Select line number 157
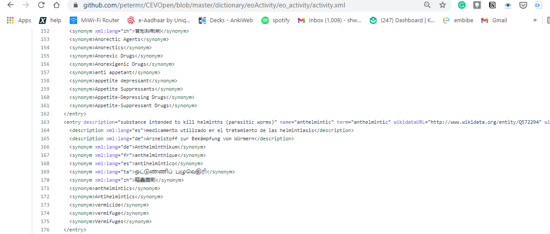The image size is (550, 234). [x=44, y=73]
